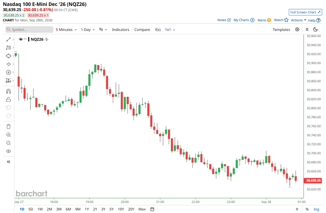Select the 1Y time range
Image resolution: width=326 pixels, height=213 pixels.
(x=87, y=209)
